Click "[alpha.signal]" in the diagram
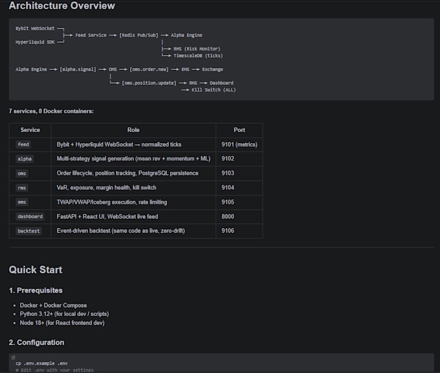The width and height of the screenshot is (440, 373). [x=78, y=69]
